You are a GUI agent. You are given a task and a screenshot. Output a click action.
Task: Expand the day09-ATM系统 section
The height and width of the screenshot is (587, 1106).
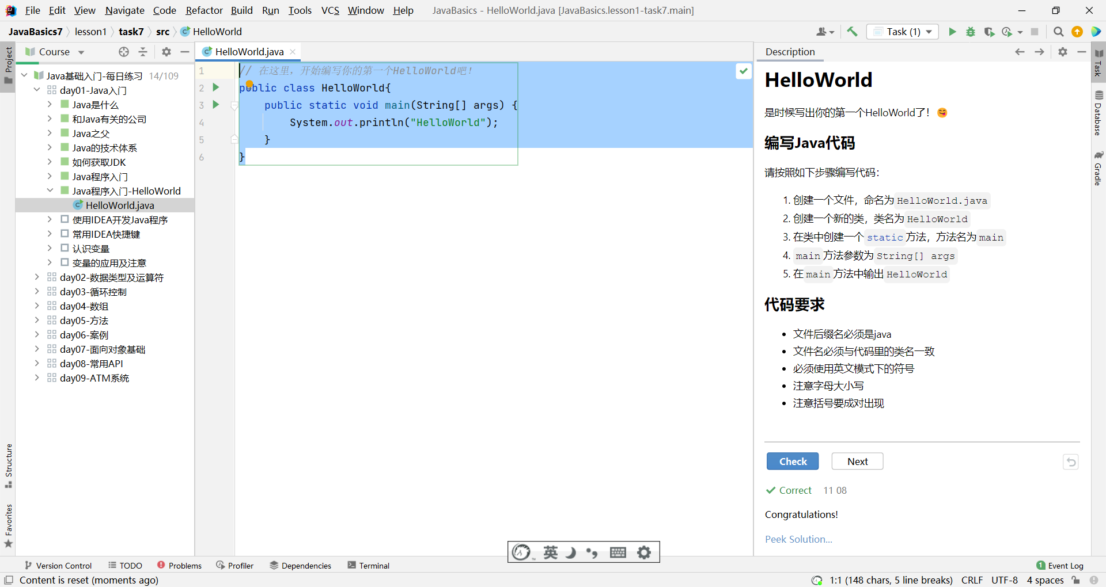coord(37,378)
